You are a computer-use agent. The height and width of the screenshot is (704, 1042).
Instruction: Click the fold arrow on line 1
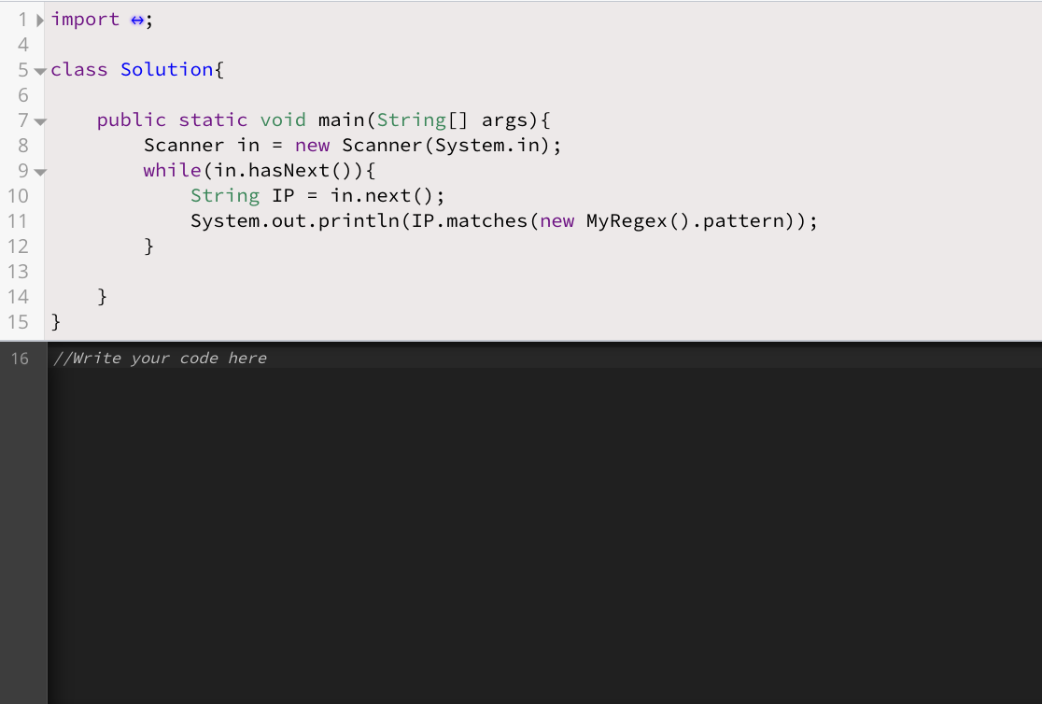click(x=38, y=18)
